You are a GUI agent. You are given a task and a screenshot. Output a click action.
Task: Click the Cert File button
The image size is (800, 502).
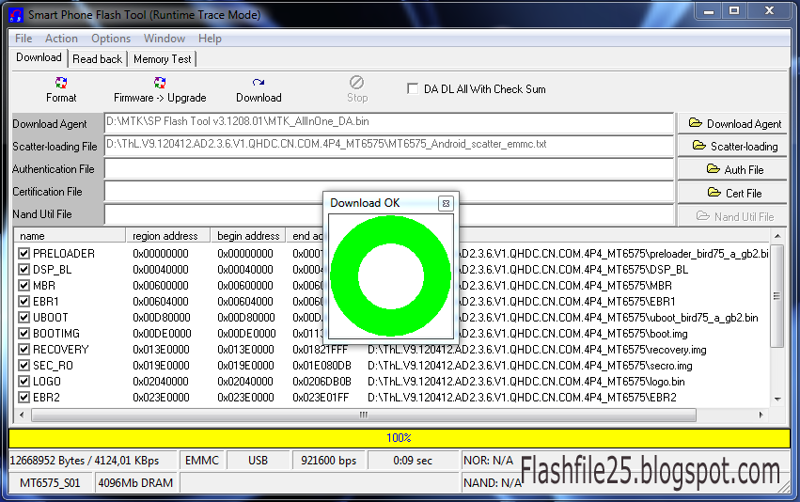tap(732, 194)
